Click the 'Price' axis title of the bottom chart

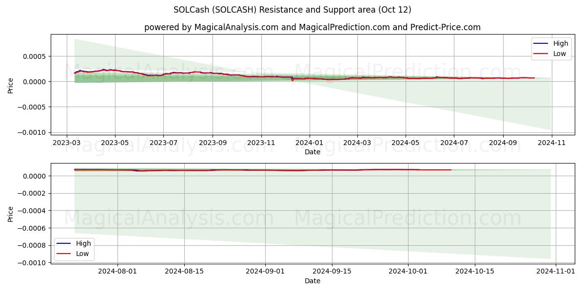tap(11, 214)
